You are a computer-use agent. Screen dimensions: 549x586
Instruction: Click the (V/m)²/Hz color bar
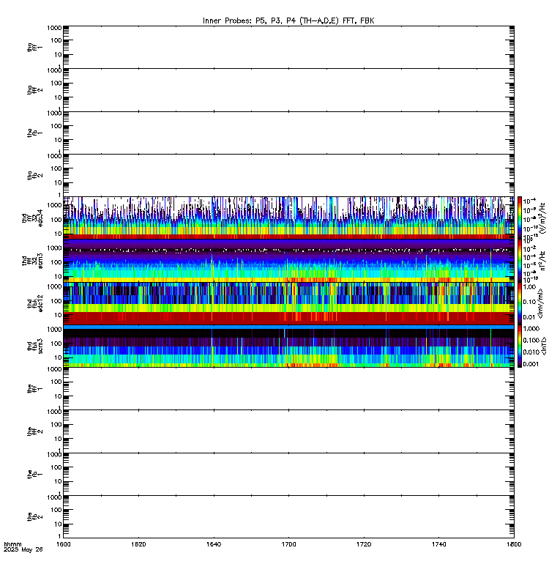520,218
